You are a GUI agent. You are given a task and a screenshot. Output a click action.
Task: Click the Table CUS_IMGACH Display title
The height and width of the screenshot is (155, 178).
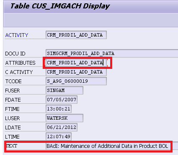click(x=60, y=6)
